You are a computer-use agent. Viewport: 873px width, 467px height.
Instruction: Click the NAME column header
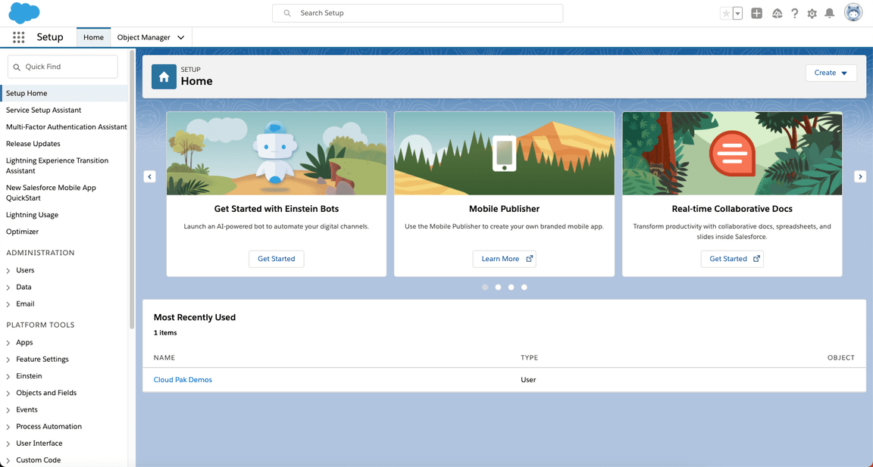point(164,357)
